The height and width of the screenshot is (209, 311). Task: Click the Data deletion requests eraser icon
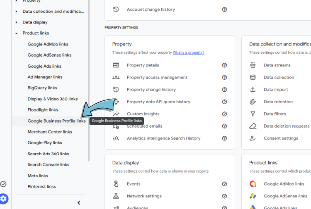(x=253, y=126)
